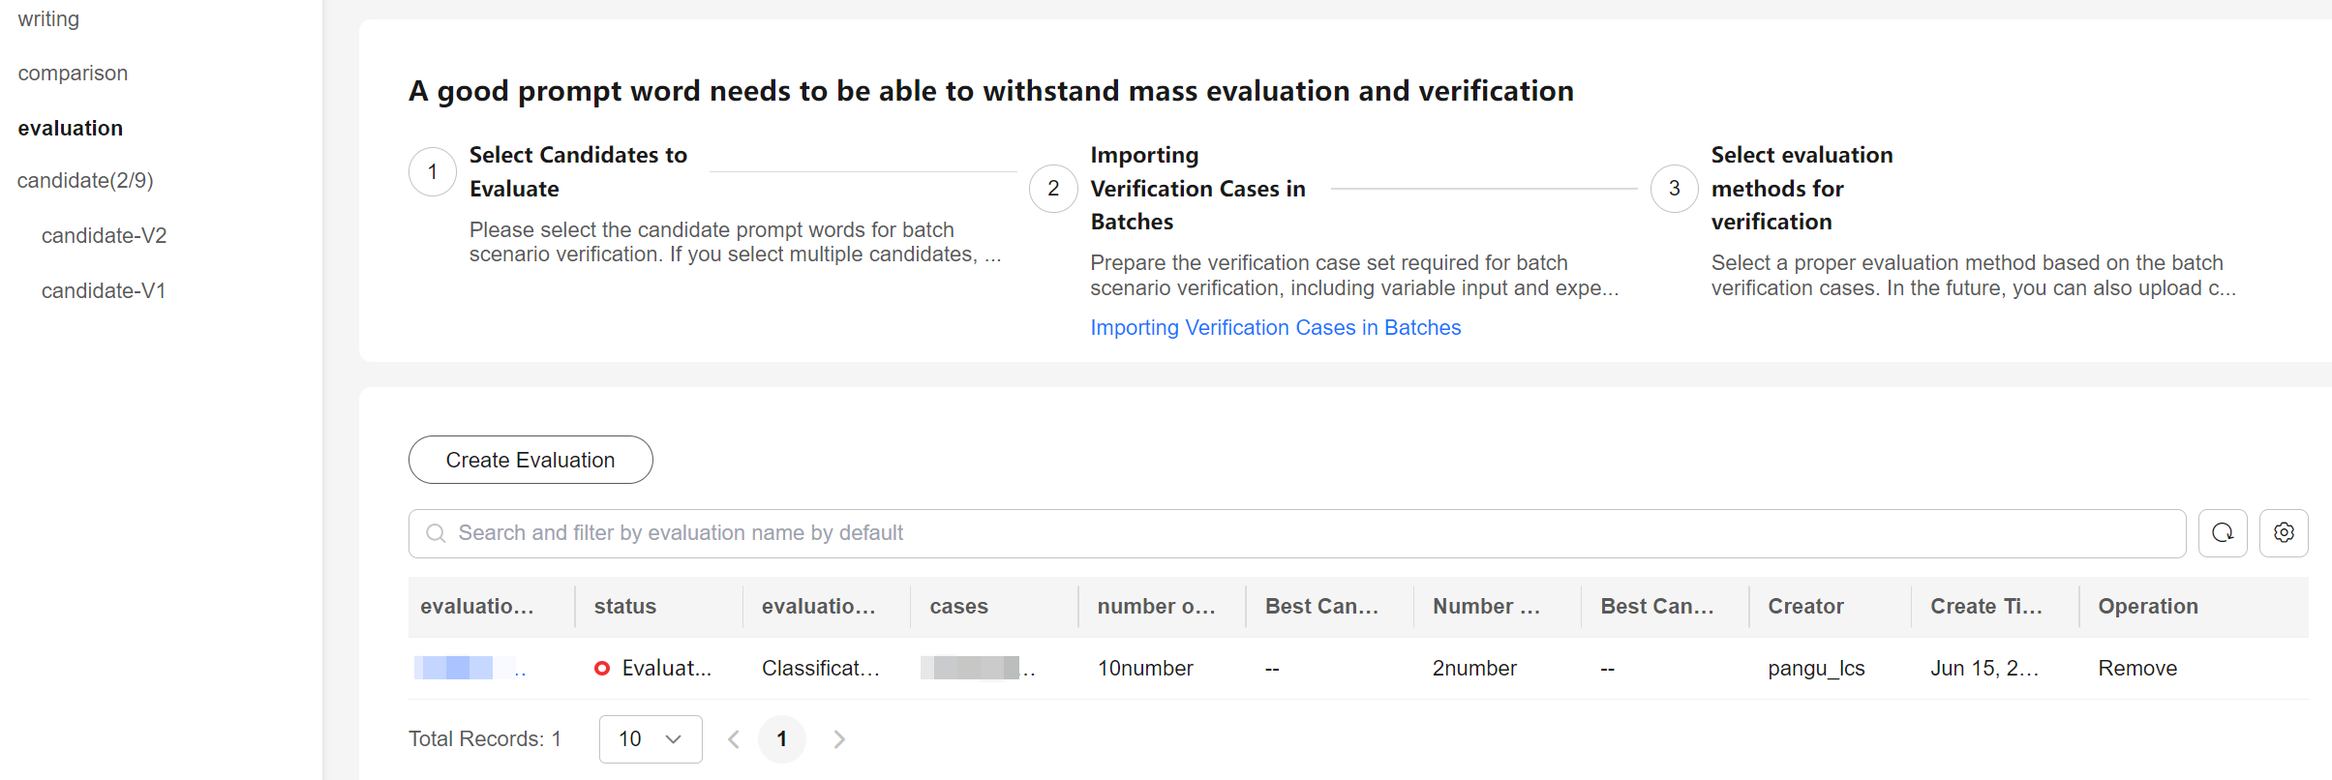Go to previous page arrow

pyautogui.click(x=734, y=739)
